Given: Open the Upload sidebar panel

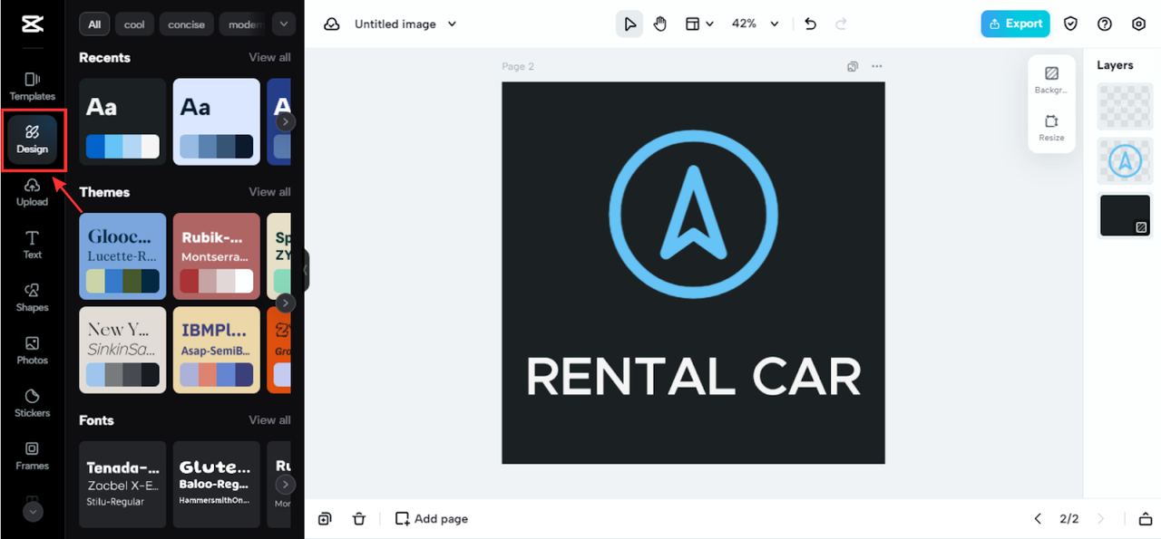Looking at the screenshot, I should [32, 192].
